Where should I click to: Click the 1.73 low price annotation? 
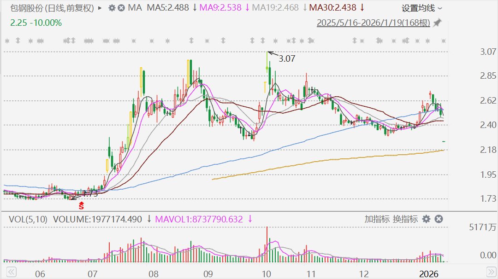point(90,194)
